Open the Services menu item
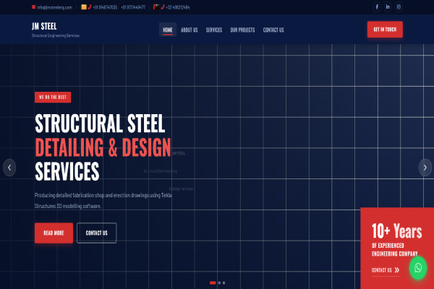 214,30
